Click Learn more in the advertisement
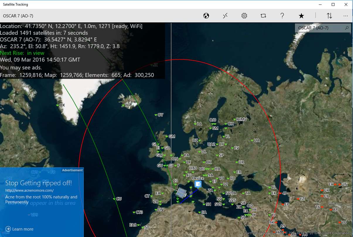 [x=19, y=229]
